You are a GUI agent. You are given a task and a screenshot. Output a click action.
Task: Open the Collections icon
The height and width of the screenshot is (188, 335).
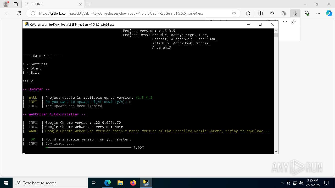pos(284,13)
